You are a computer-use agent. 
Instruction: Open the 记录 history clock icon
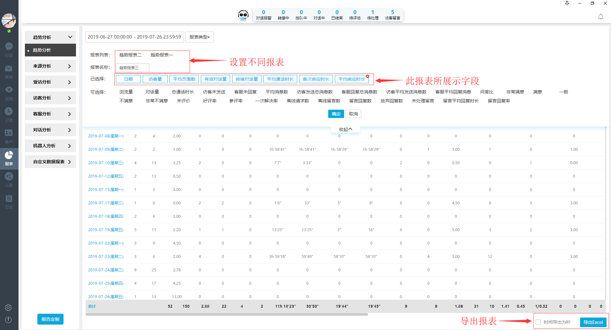click(9, 114)
